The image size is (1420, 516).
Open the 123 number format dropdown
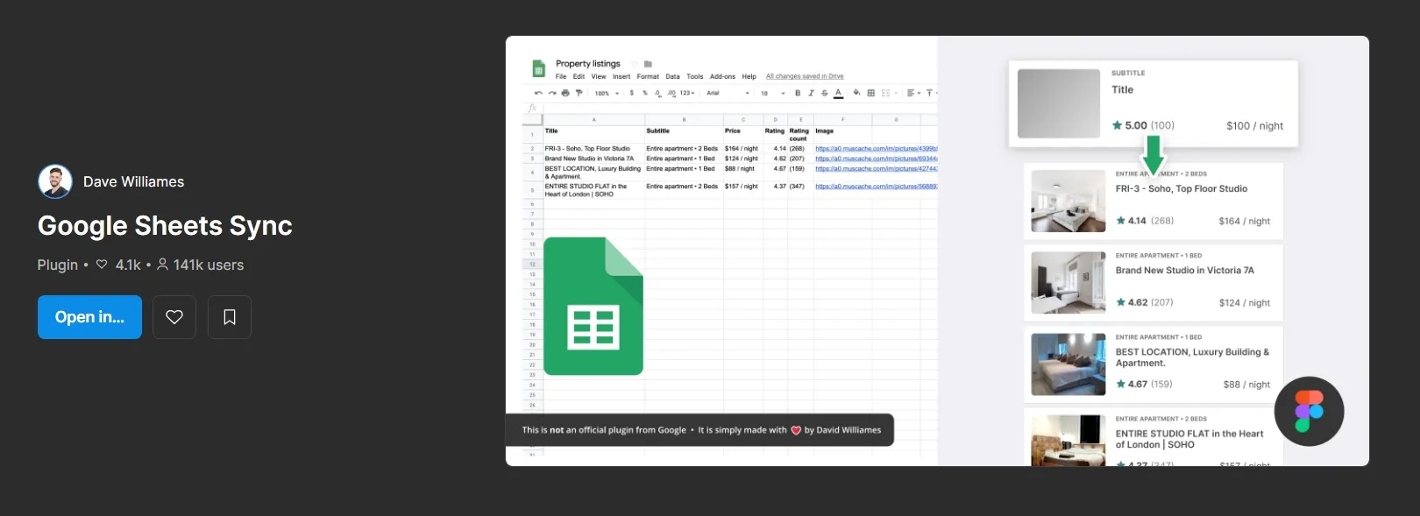click(686, 93)
